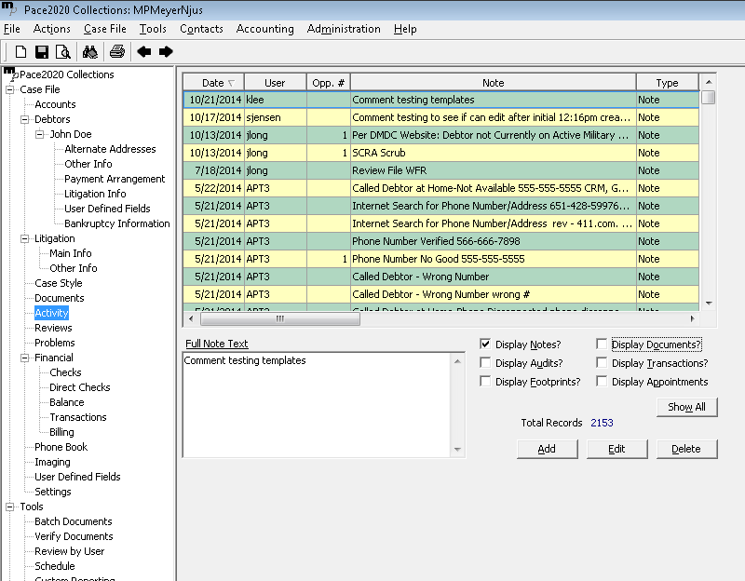
Task: Collapse the Financial tree node
Action: point(25,358)
